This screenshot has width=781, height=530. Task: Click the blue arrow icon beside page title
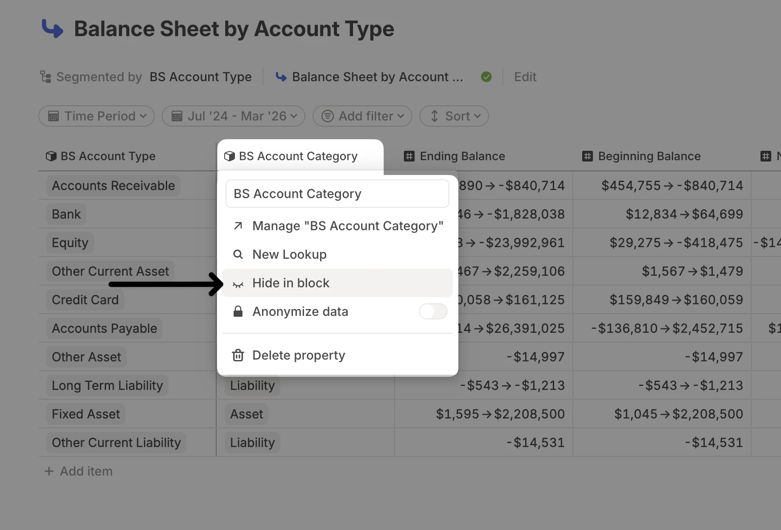point(53,29)
